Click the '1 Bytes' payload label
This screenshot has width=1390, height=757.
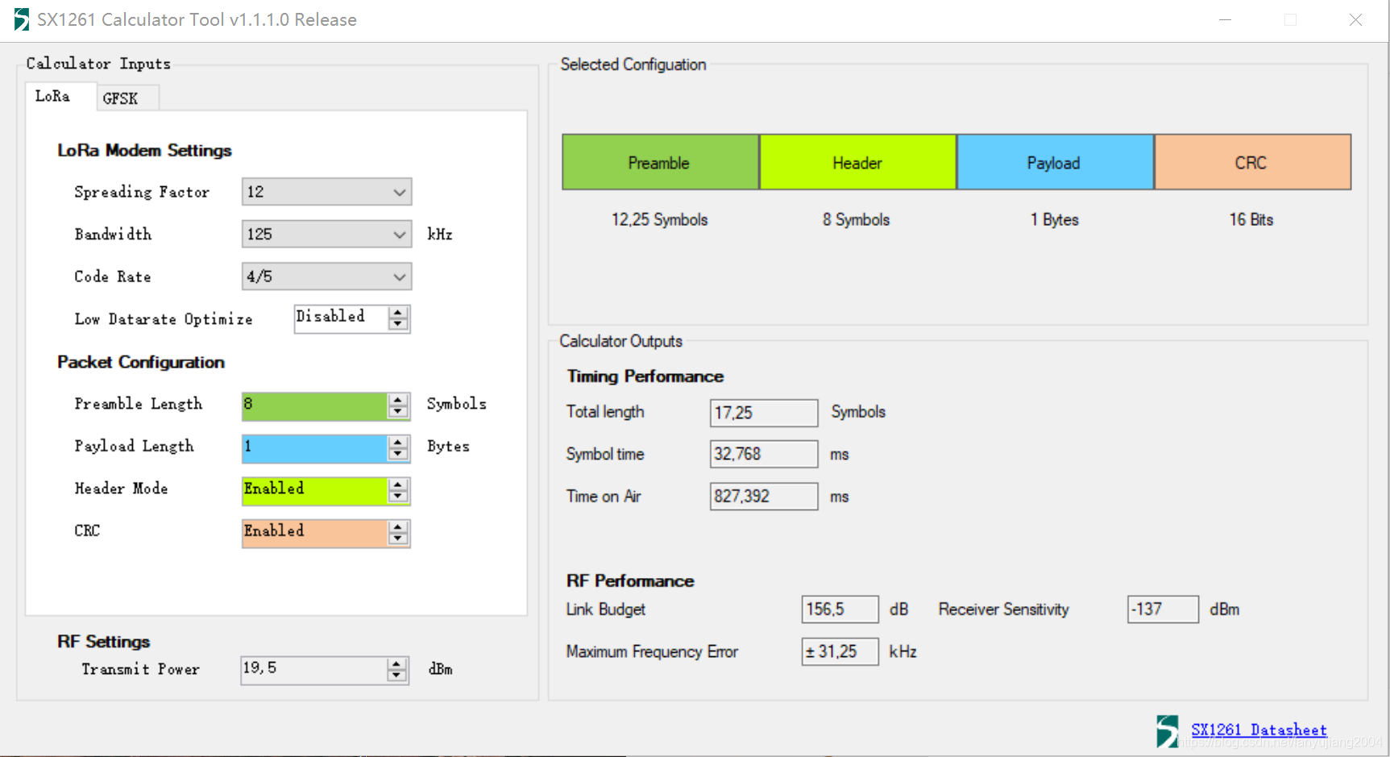pyautogui.click(x=1054, y=219)
